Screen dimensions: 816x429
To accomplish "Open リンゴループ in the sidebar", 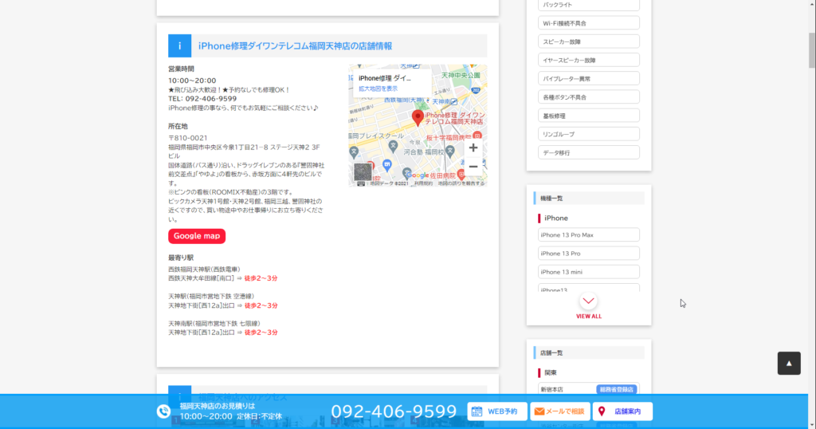I will point(589,134).
